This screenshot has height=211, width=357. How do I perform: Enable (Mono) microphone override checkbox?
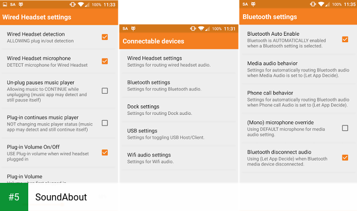(345, 128)
